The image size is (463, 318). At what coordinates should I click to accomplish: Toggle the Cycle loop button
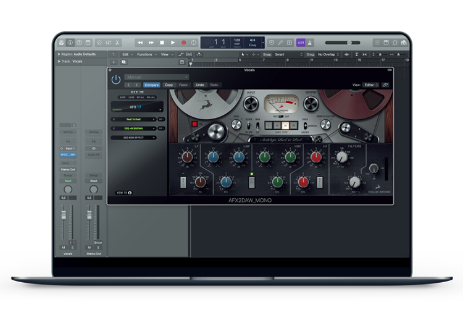pyautogui.click(x=194, y=43)
